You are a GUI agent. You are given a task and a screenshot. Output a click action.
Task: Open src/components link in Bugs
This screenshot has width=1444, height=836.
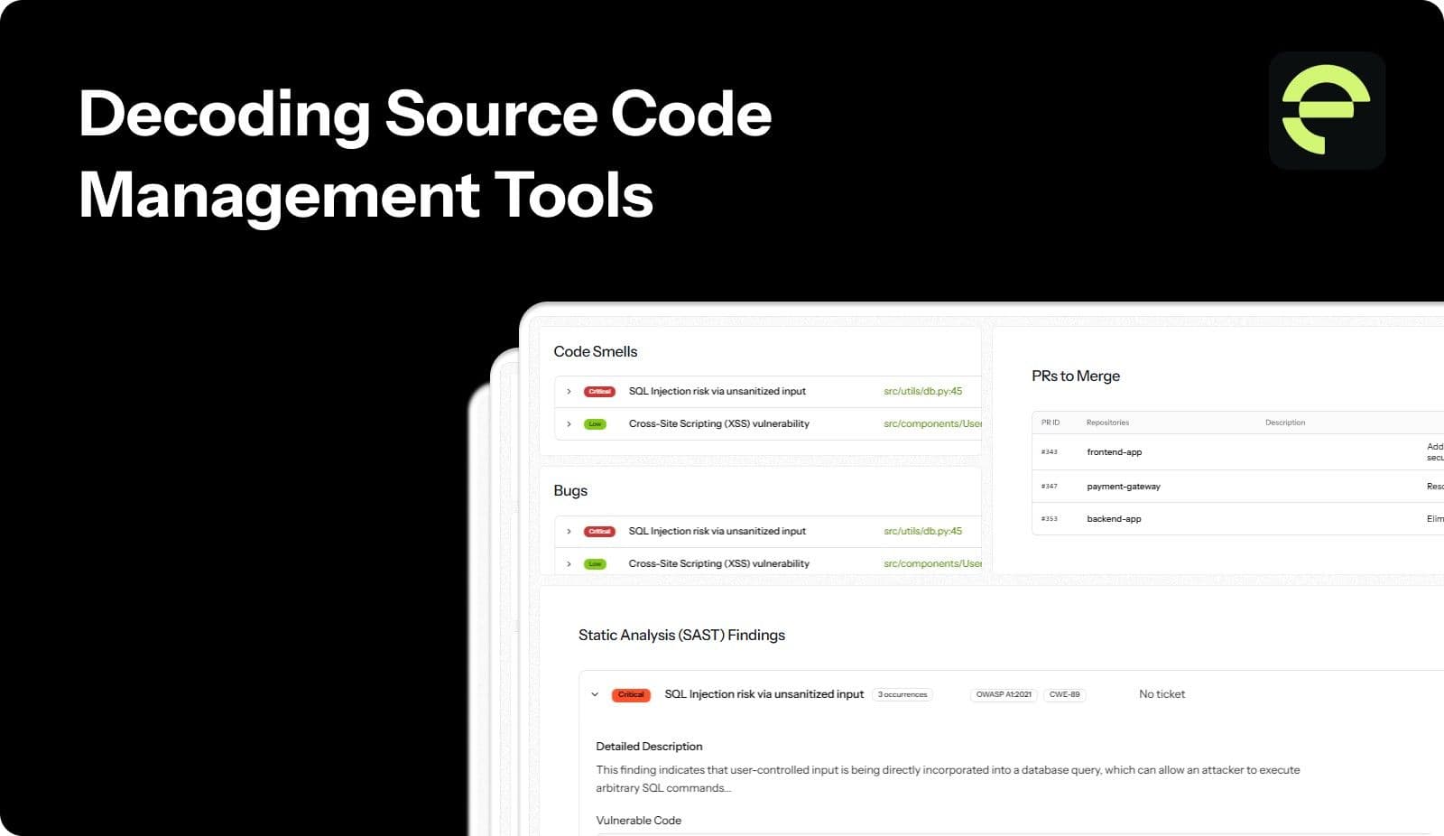[932, 564]
